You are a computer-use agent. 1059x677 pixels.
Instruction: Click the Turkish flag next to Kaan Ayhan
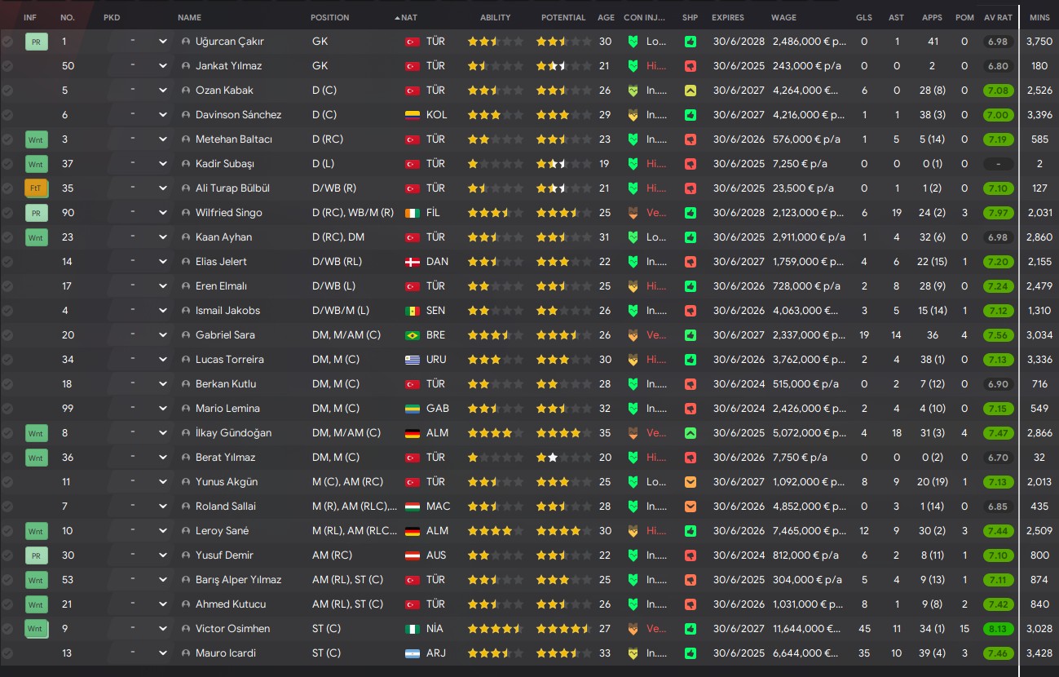[x=413, y=237]
